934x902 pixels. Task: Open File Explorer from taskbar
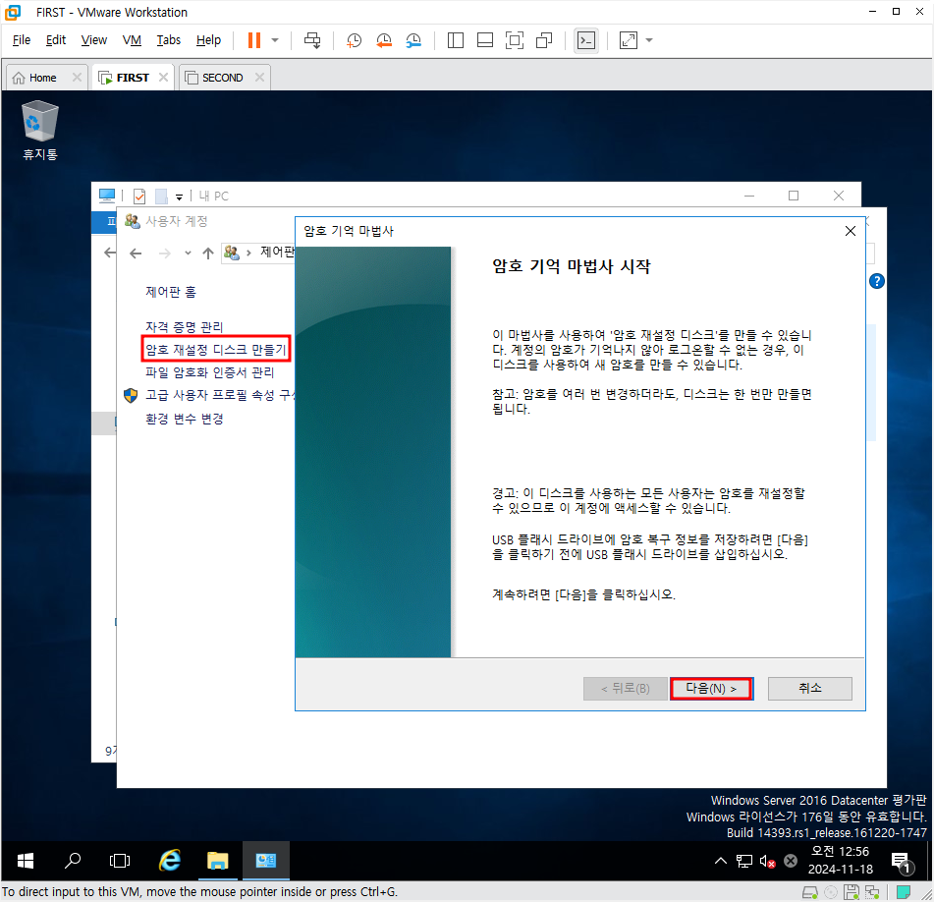[x=217, y=861]
